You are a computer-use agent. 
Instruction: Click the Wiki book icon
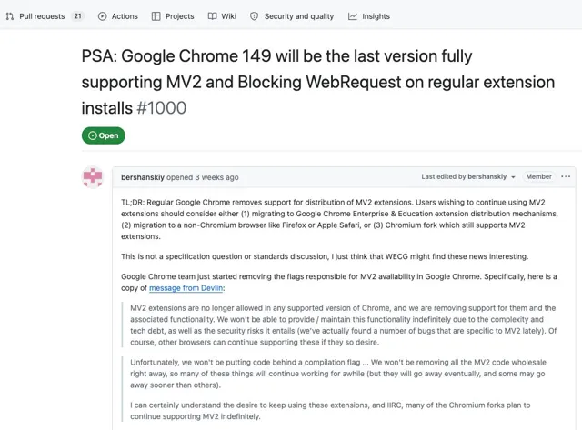tap(212, 16)
